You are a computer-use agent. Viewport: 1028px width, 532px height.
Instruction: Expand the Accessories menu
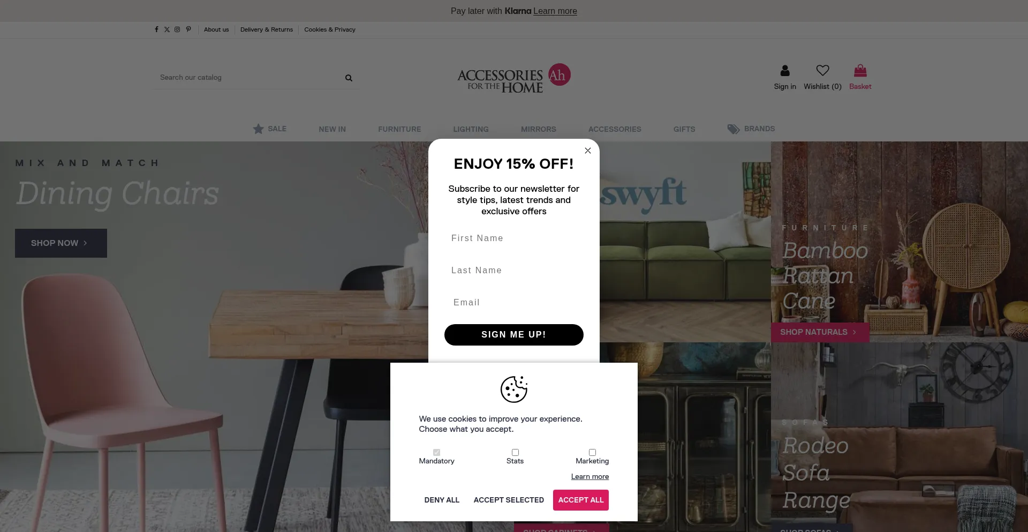click(x=615, y=129)
